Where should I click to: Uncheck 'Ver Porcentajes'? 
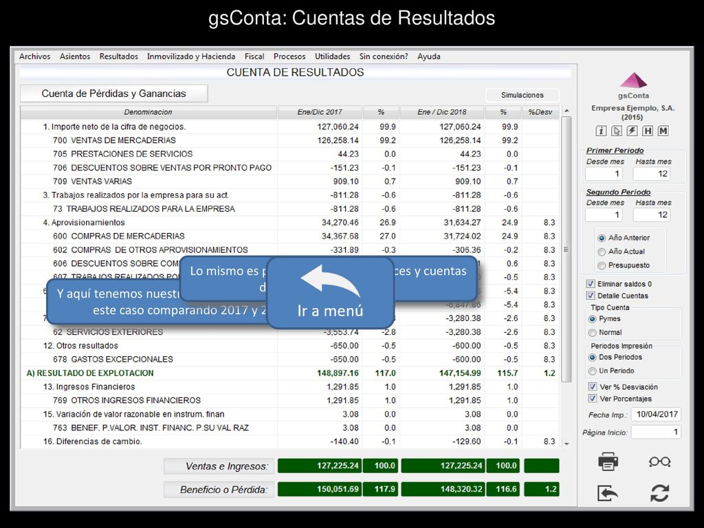593,398
